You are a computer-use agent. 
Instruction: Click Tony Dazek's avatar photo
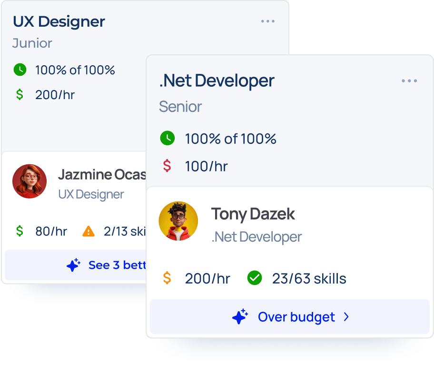(178, 221)
